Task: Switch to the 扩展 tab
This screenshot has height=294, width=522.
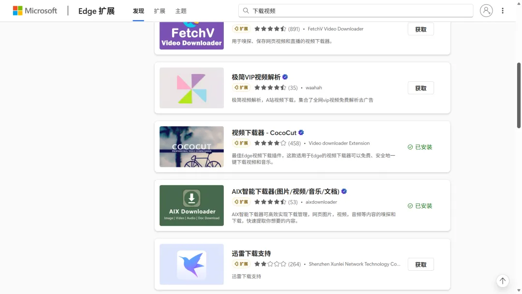Action: coord(159,11)
